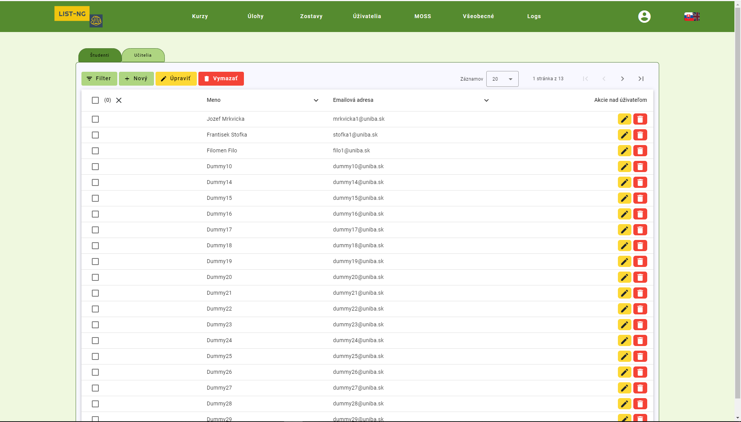Expand the Emailová adresa column chevron
Viewport: 741px width, 422px height.
click(486, 100)
